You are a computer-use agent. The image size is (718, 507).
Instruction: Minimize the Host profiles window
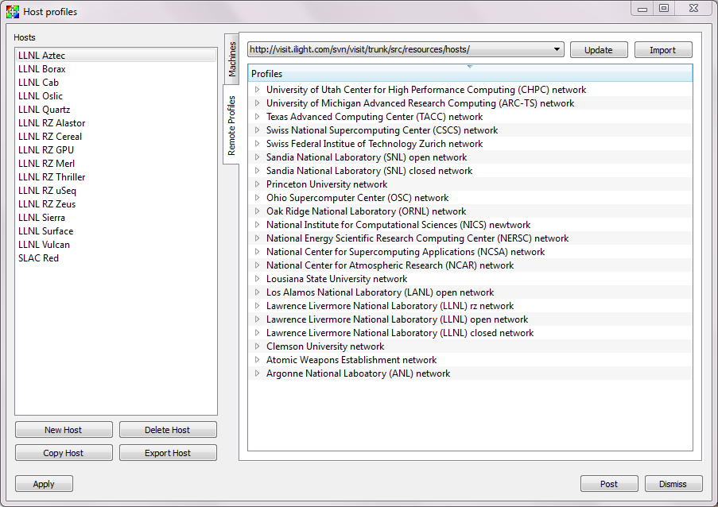(642, 9)
